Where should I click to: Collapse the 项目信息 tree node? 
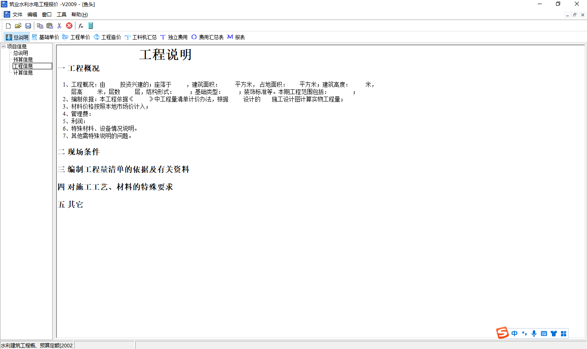point(4,46)
